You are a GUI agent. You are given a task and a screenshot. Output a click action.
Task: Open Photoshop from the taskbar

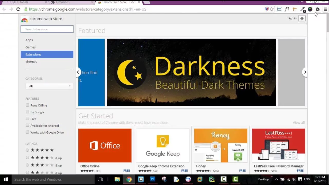tap(153, 179)
